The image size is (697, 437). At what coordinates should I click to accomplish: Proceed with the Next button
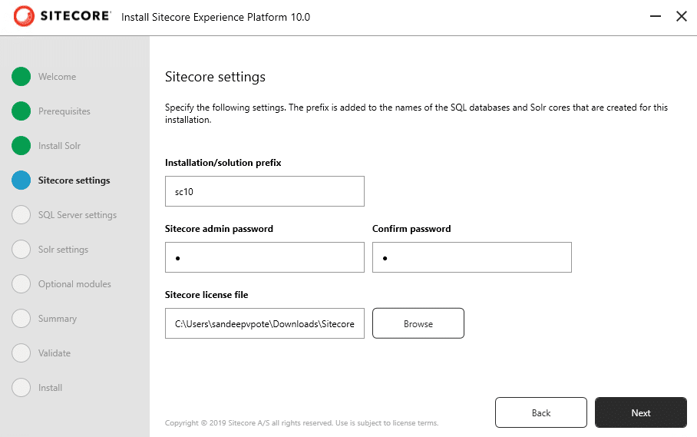point(640,412)
